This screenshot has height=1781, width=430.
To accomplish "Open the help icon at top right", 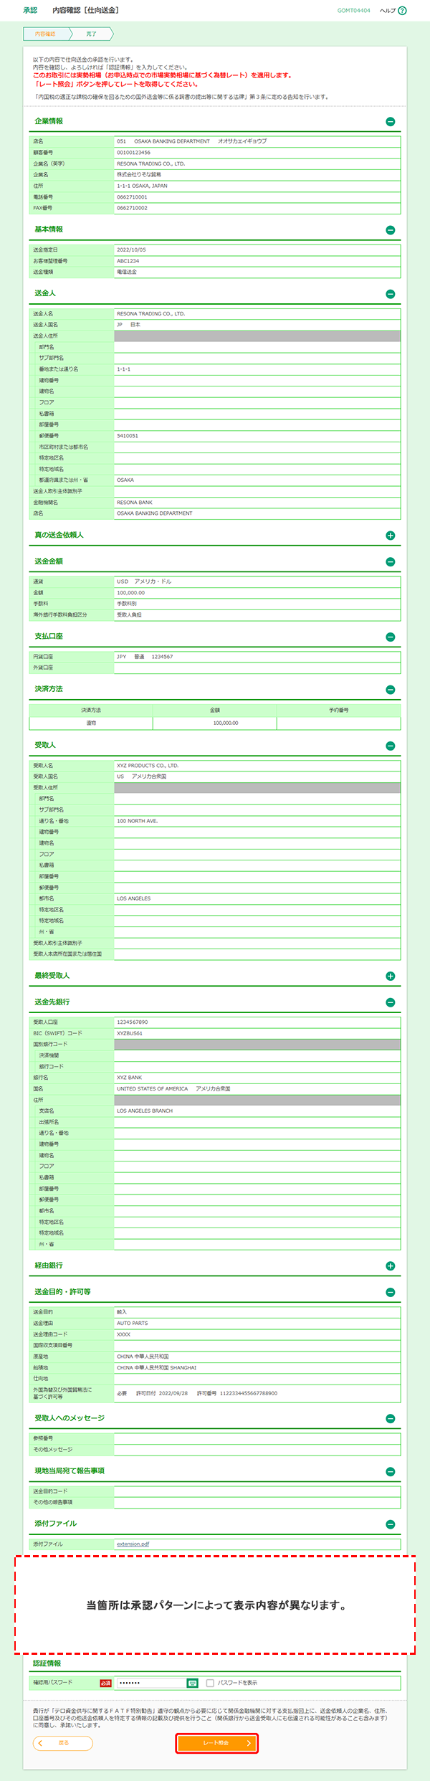I will 402,11.
